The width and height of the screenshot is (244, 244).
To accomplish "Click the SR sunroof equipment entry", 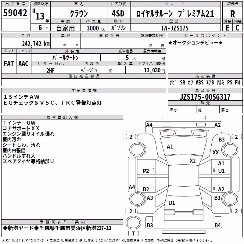I will pos(182,82).
